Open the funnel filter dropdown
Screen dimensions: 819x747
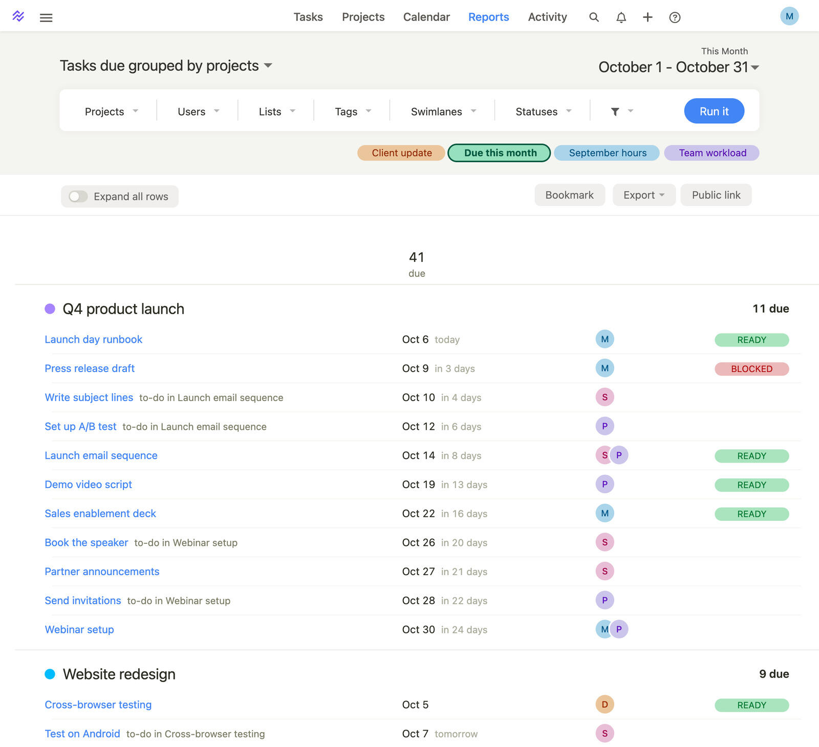pos(622,111)
